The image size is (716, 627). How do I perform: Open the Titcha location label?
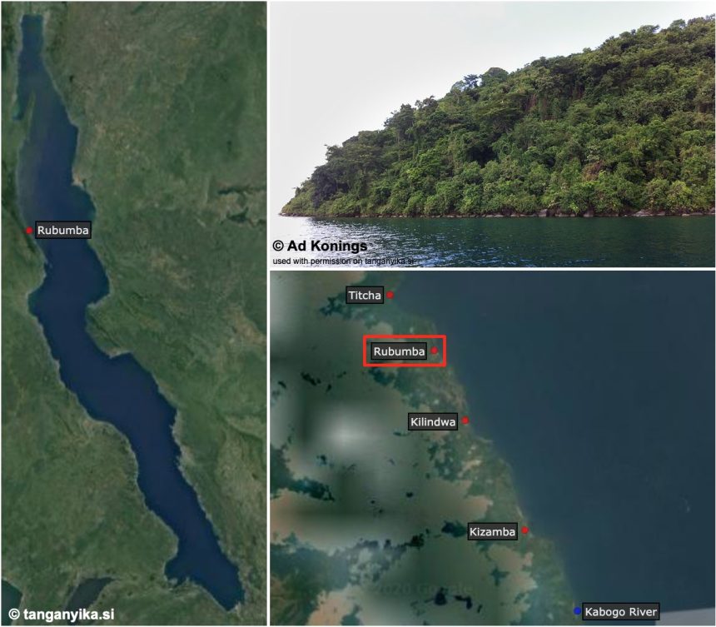(365, 296)
